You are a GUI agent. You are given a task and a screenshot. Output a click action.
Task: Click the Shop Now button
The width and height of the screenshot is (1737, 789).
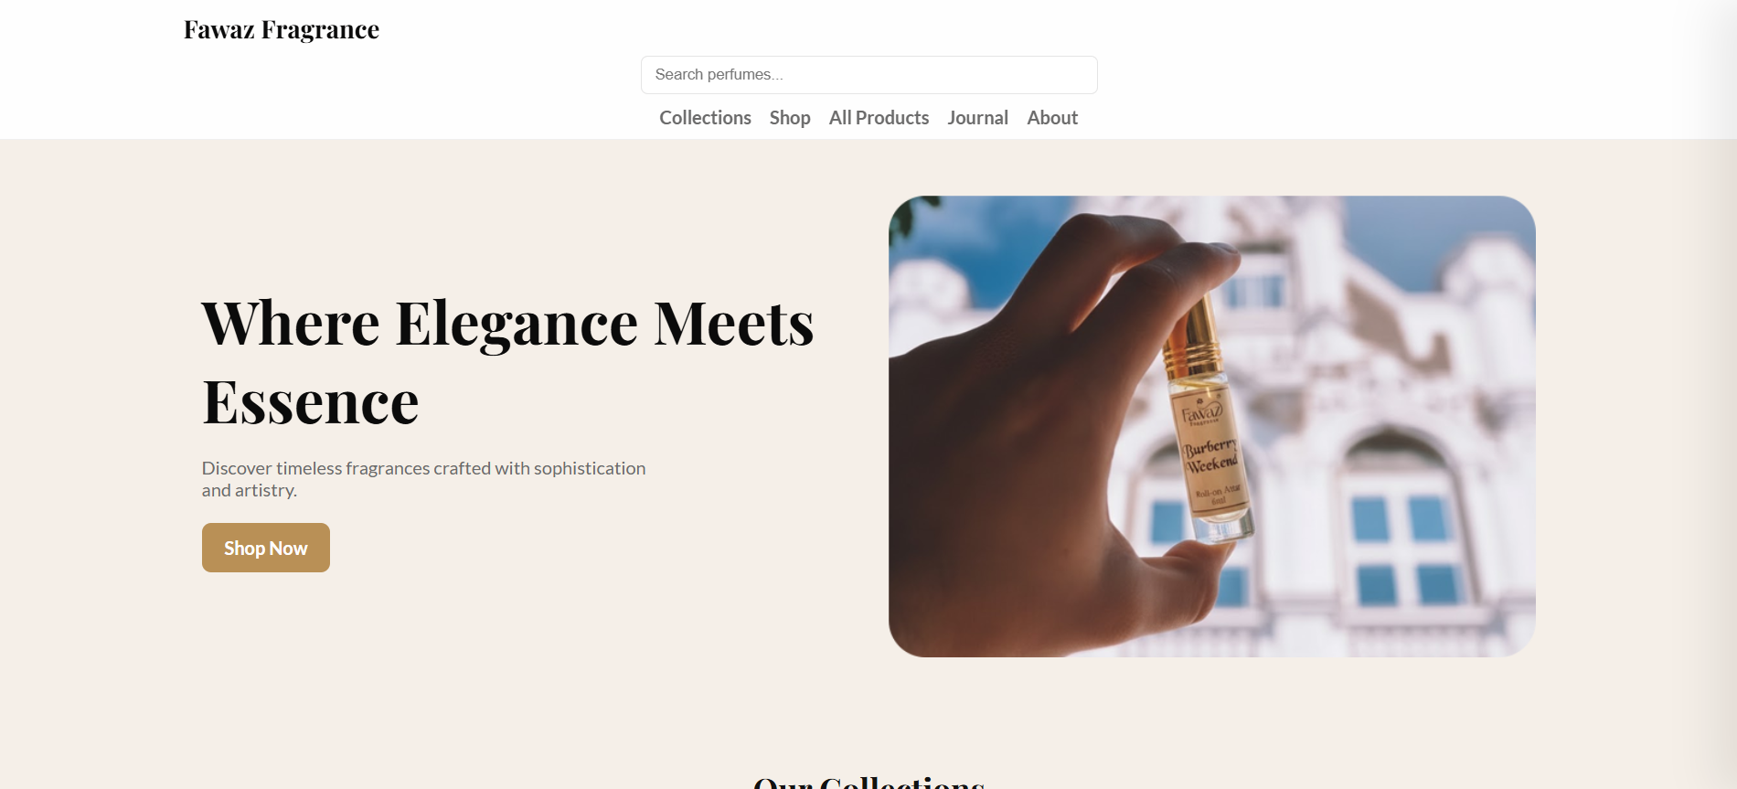(266, 548)
